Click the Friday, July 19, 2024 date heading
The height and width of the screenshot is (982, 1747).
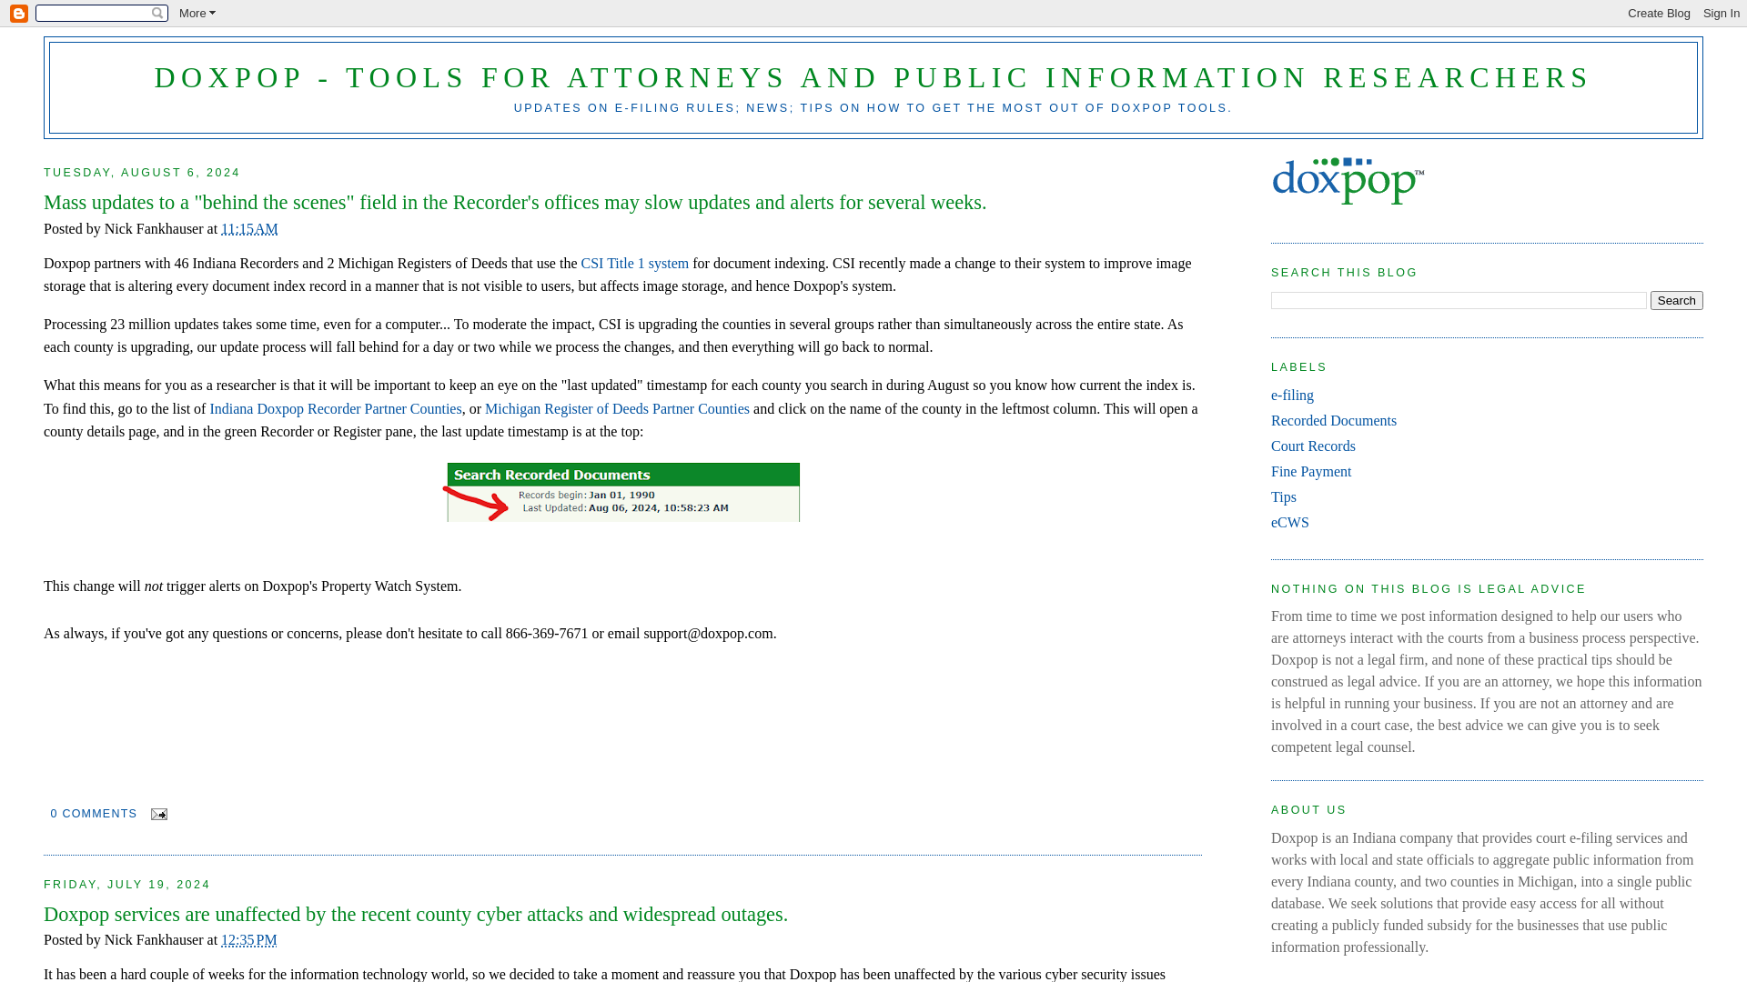(127, 885)
